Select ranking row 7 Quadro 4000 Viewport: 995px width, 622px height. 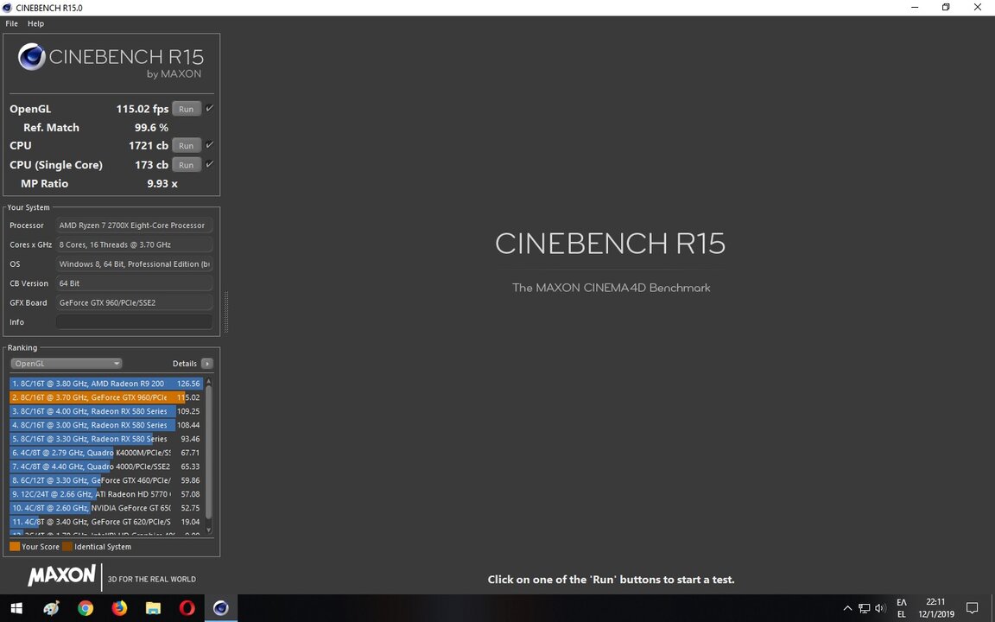[106, 466]
